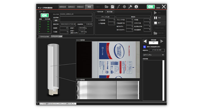Click the CH1 inner surface inspection image

coord(108,90)
